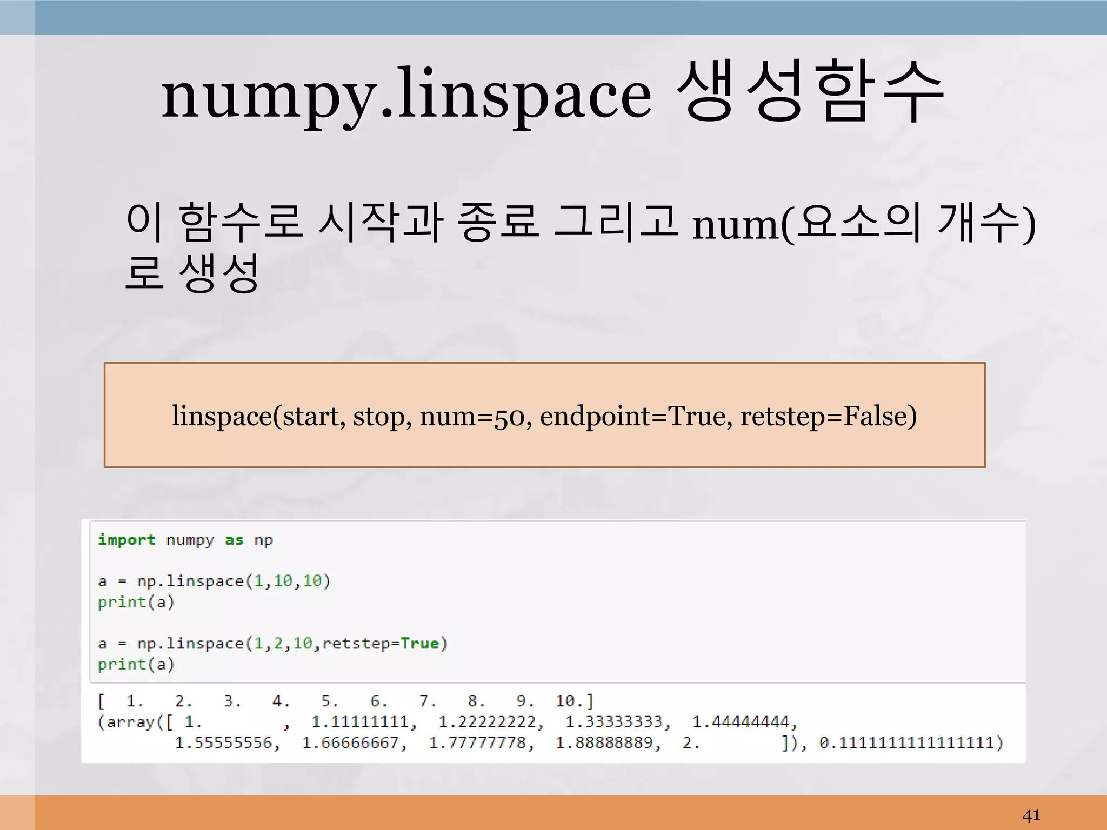
Task: Click the np.linspace(1,10,10) code line
Action: click(214, 581)
